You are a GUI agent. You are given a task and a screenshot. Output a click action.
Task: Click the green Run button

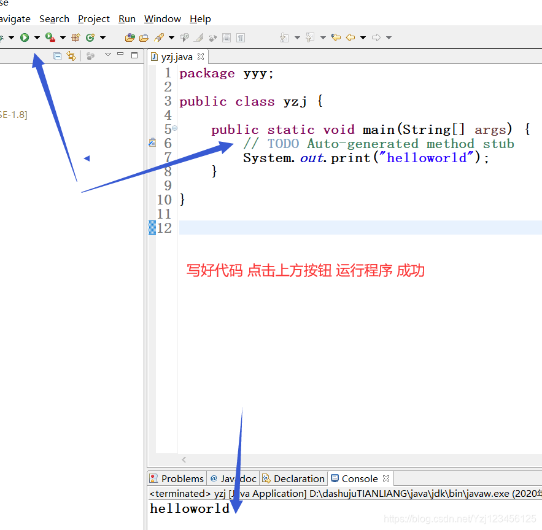(x=24, y=37)
